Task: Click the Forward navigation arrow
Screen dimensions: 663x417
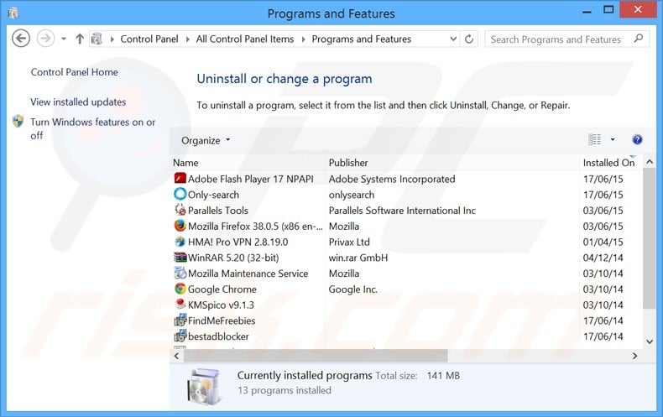Action: tap(45, 39)
